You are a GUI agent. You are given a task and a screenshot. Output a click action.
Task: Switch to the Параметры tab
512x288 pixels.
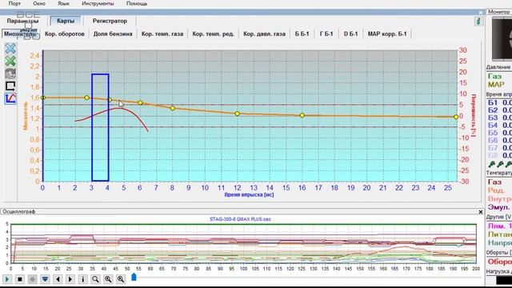point(22,21)
